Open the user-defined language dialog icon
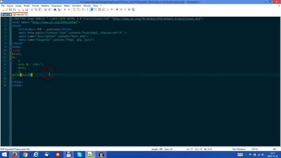The width and height of the screenshot is (281, 158). click(x=96, y=10)
